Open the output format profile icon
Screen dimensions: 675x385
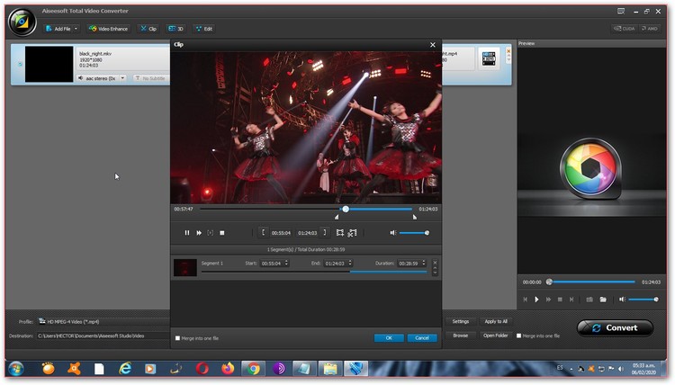click(x=489, y=58)
